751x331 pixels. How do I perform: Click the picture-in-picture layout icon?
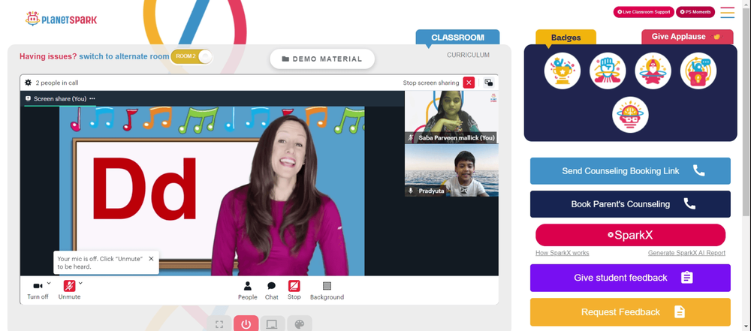489,83
